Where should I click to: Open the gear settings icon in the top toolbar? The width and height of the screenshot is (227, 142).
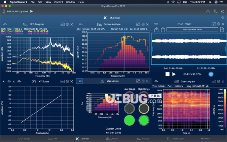point(215,11)
